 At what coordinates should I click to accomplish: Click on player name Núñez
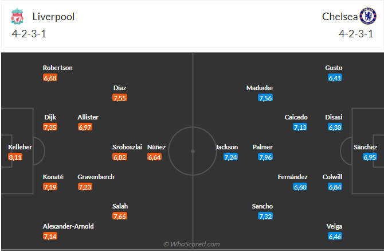(156, 147)
